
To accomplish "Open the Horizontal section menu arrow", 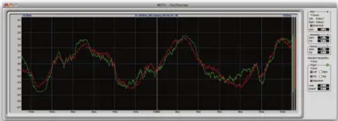I will click(x=327, y=34).
